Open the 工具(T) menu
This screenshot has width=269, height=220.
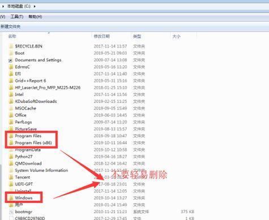17,16
